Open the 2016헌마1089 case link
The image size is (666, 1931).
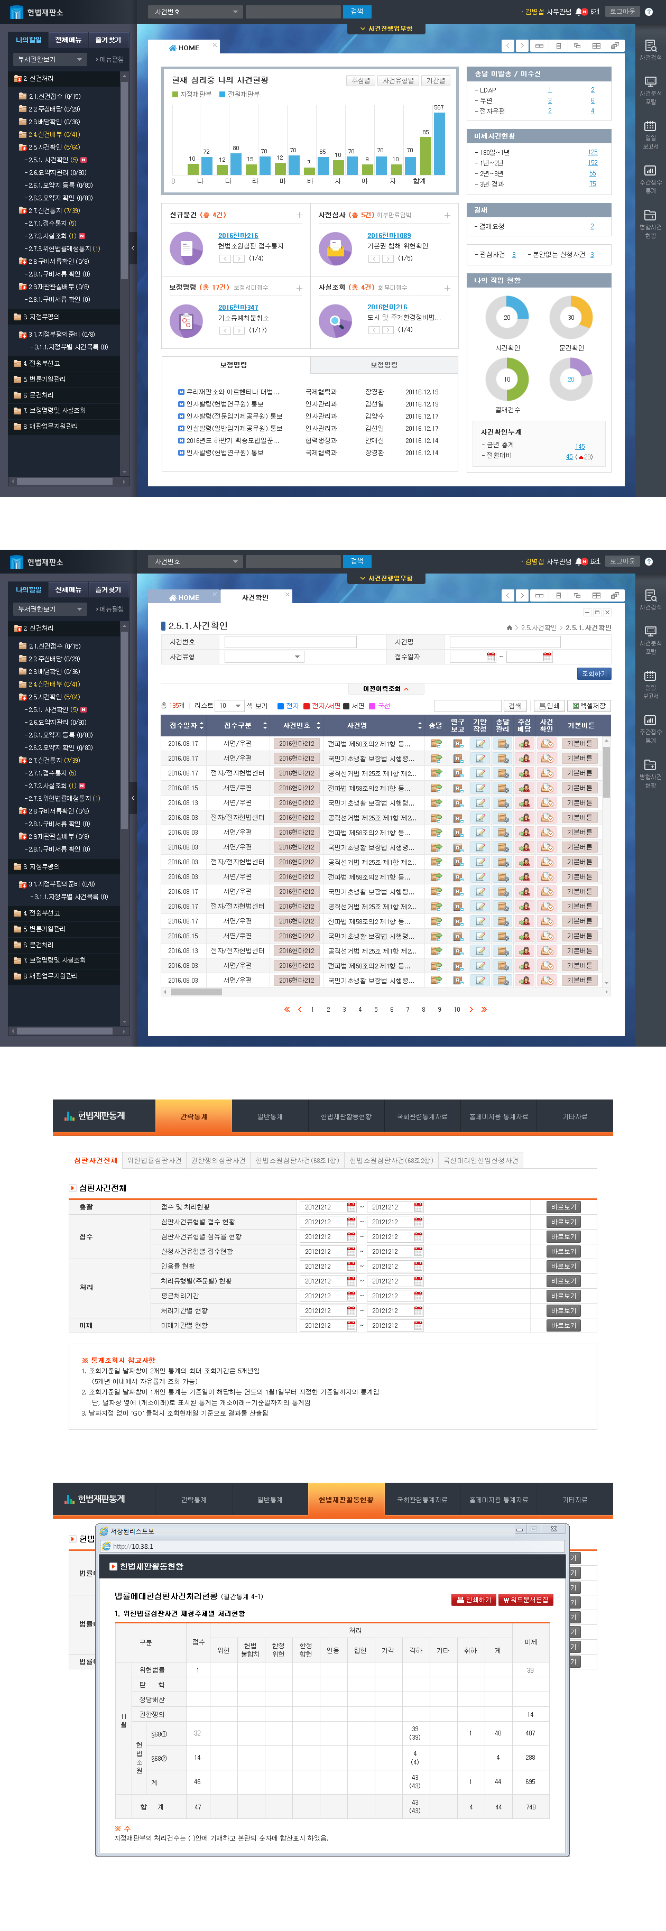coord(389,235)
